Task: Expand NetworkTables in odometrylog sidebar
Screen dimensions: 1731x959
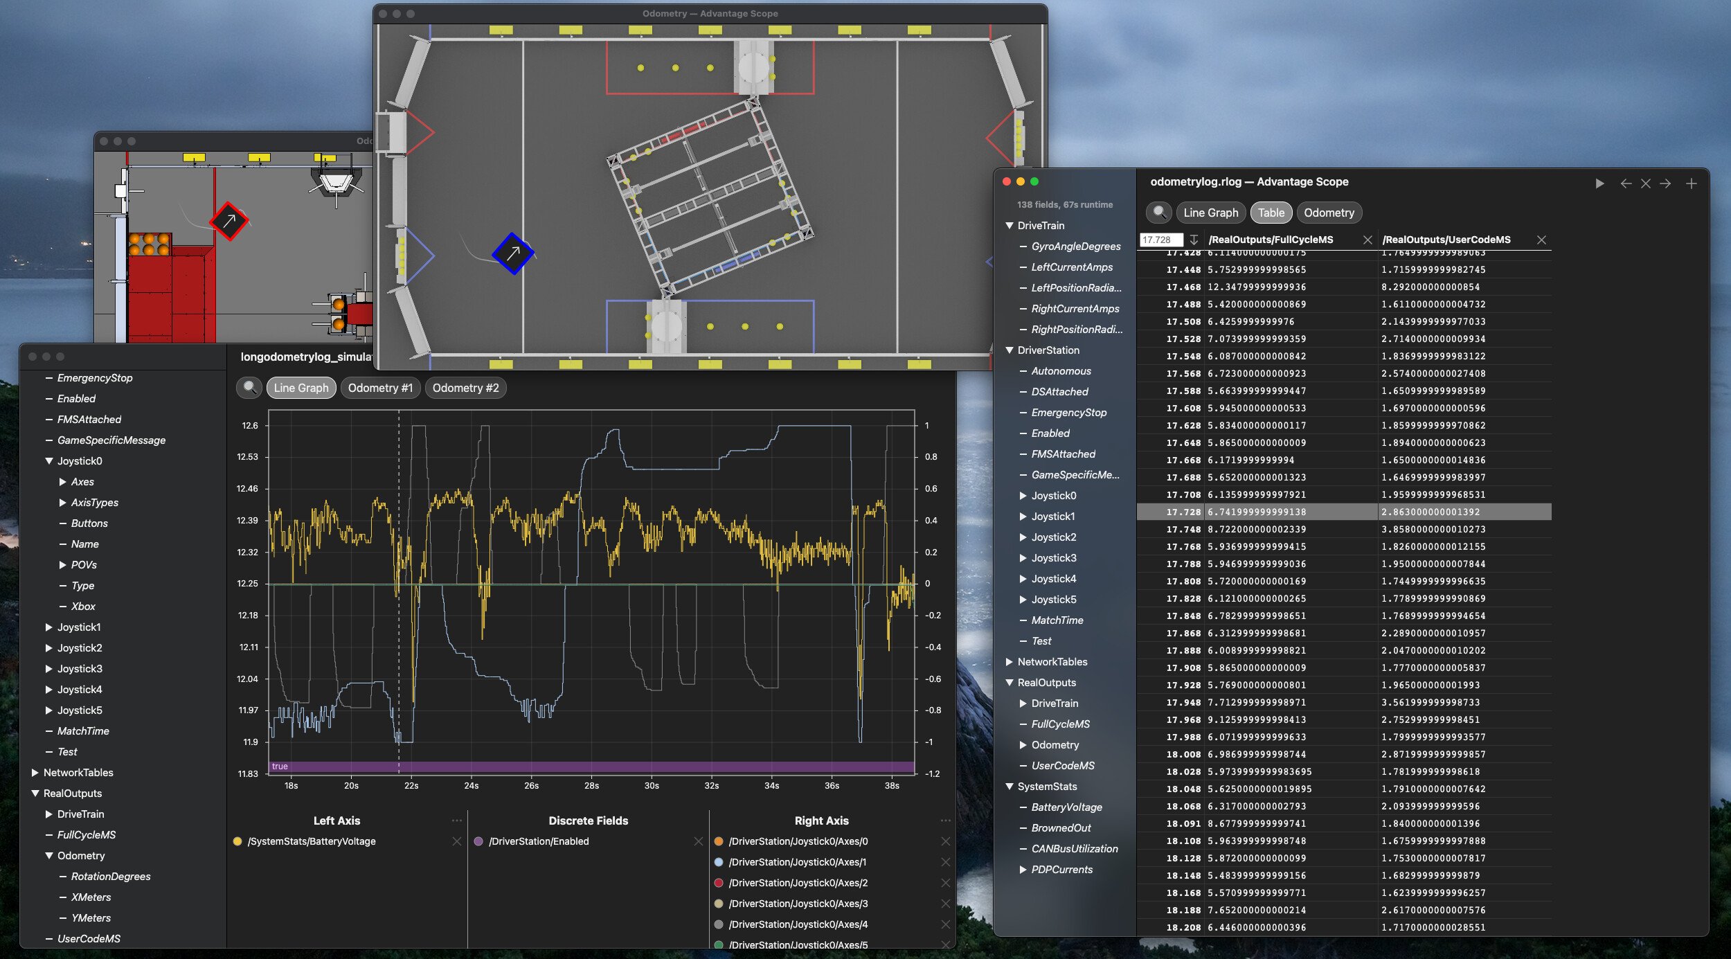Action: pyautogui.click(x=1010, y=662)
